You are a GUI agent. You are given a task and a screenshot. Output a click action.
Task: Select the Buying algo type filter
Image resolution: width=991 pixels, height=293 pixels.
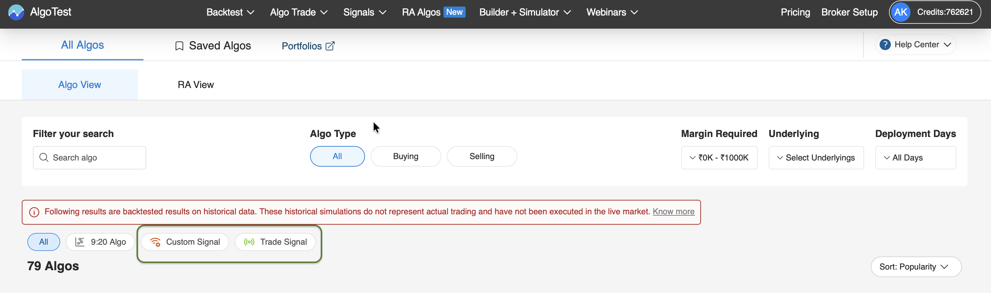tap(405, 156)
